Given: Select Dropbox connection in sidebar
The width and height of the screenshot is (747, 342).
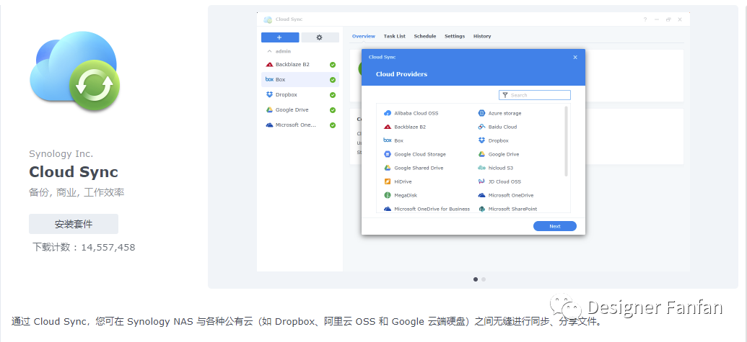Looking at the screenshot, I should [300, 95].
